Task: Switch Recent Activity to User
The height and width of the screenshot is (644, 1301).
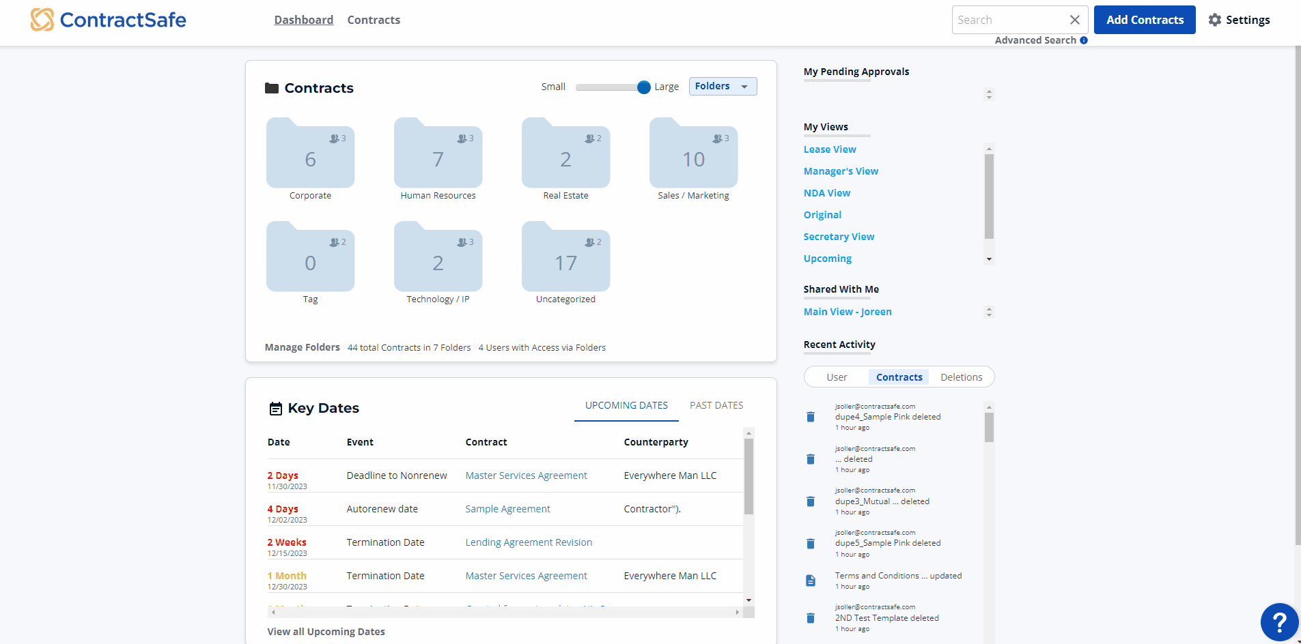Action: point(837,377)
